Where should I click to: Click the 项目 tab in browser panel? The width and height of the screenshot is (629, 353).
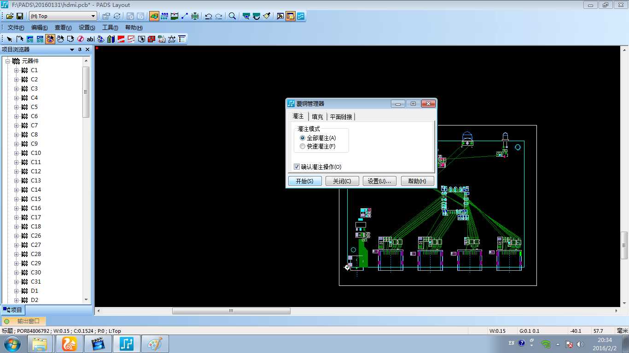(12, 310)
